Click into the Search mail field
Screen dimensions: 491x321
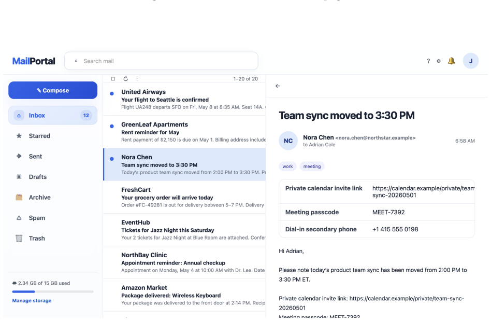[x=161, y=61]
